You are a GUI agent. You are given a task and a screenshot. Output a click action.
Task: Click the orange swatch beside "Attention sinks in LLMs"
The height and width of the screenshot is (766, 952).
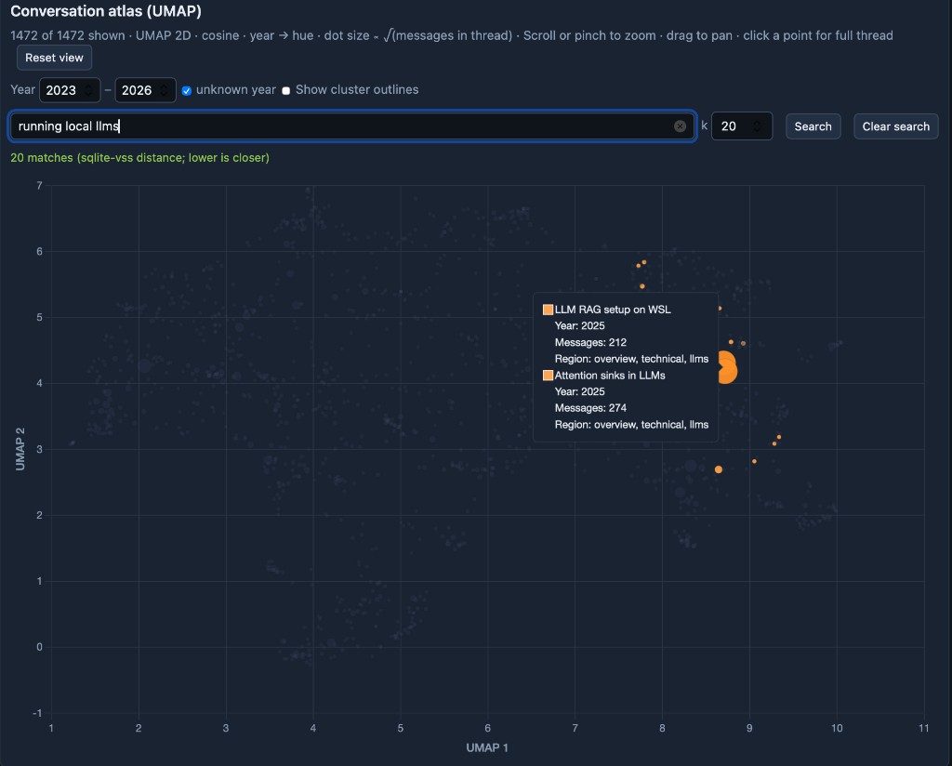pyautogui.click(x=547, y=375)
